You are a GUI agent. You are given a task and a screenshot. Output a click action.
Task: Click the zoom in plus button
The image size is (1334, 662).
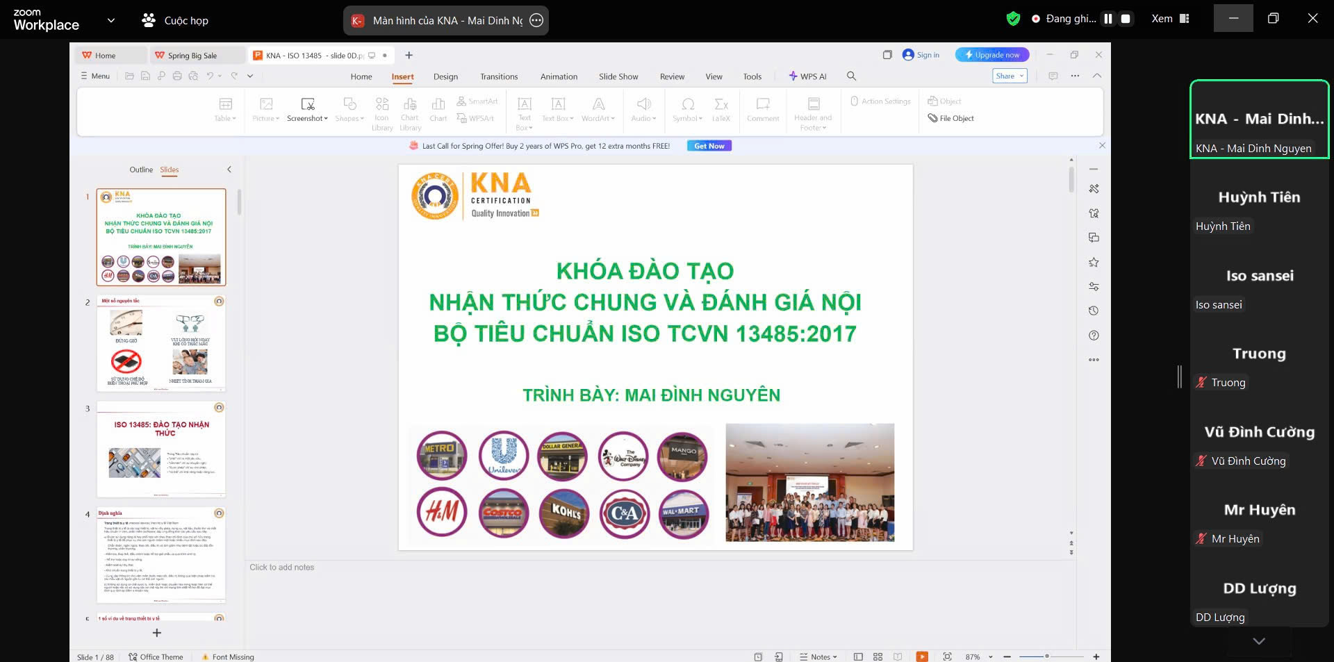tap(1096, 656)
